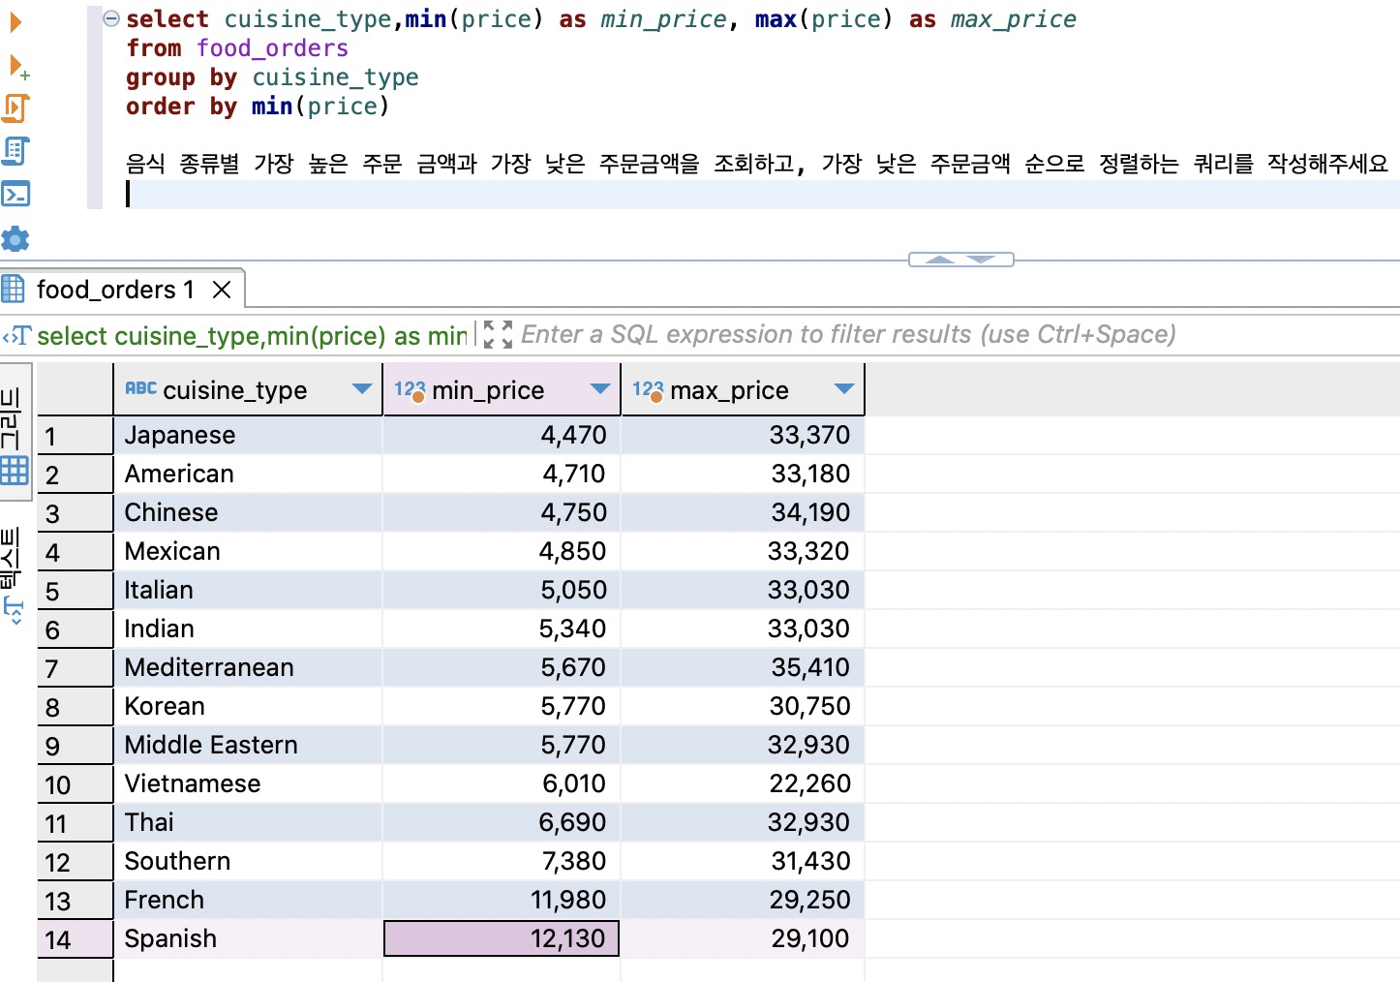This screenshot has height=982, width=1400.
Task: Select min_price value 5,670
Action: pos(502,667)
